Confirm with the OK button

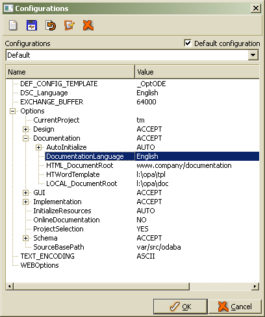[181, 307]
